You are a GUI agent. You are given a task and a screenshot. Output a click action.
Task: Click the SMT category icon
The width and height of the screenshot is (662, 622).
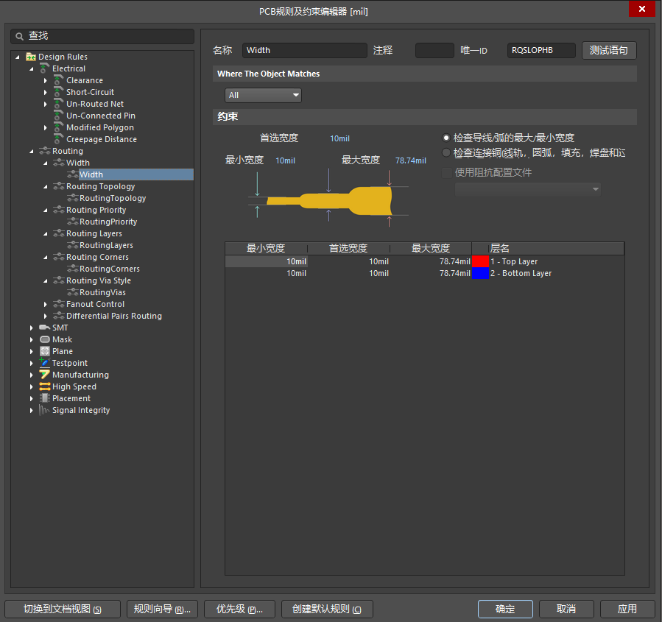(x=45, y=328)
